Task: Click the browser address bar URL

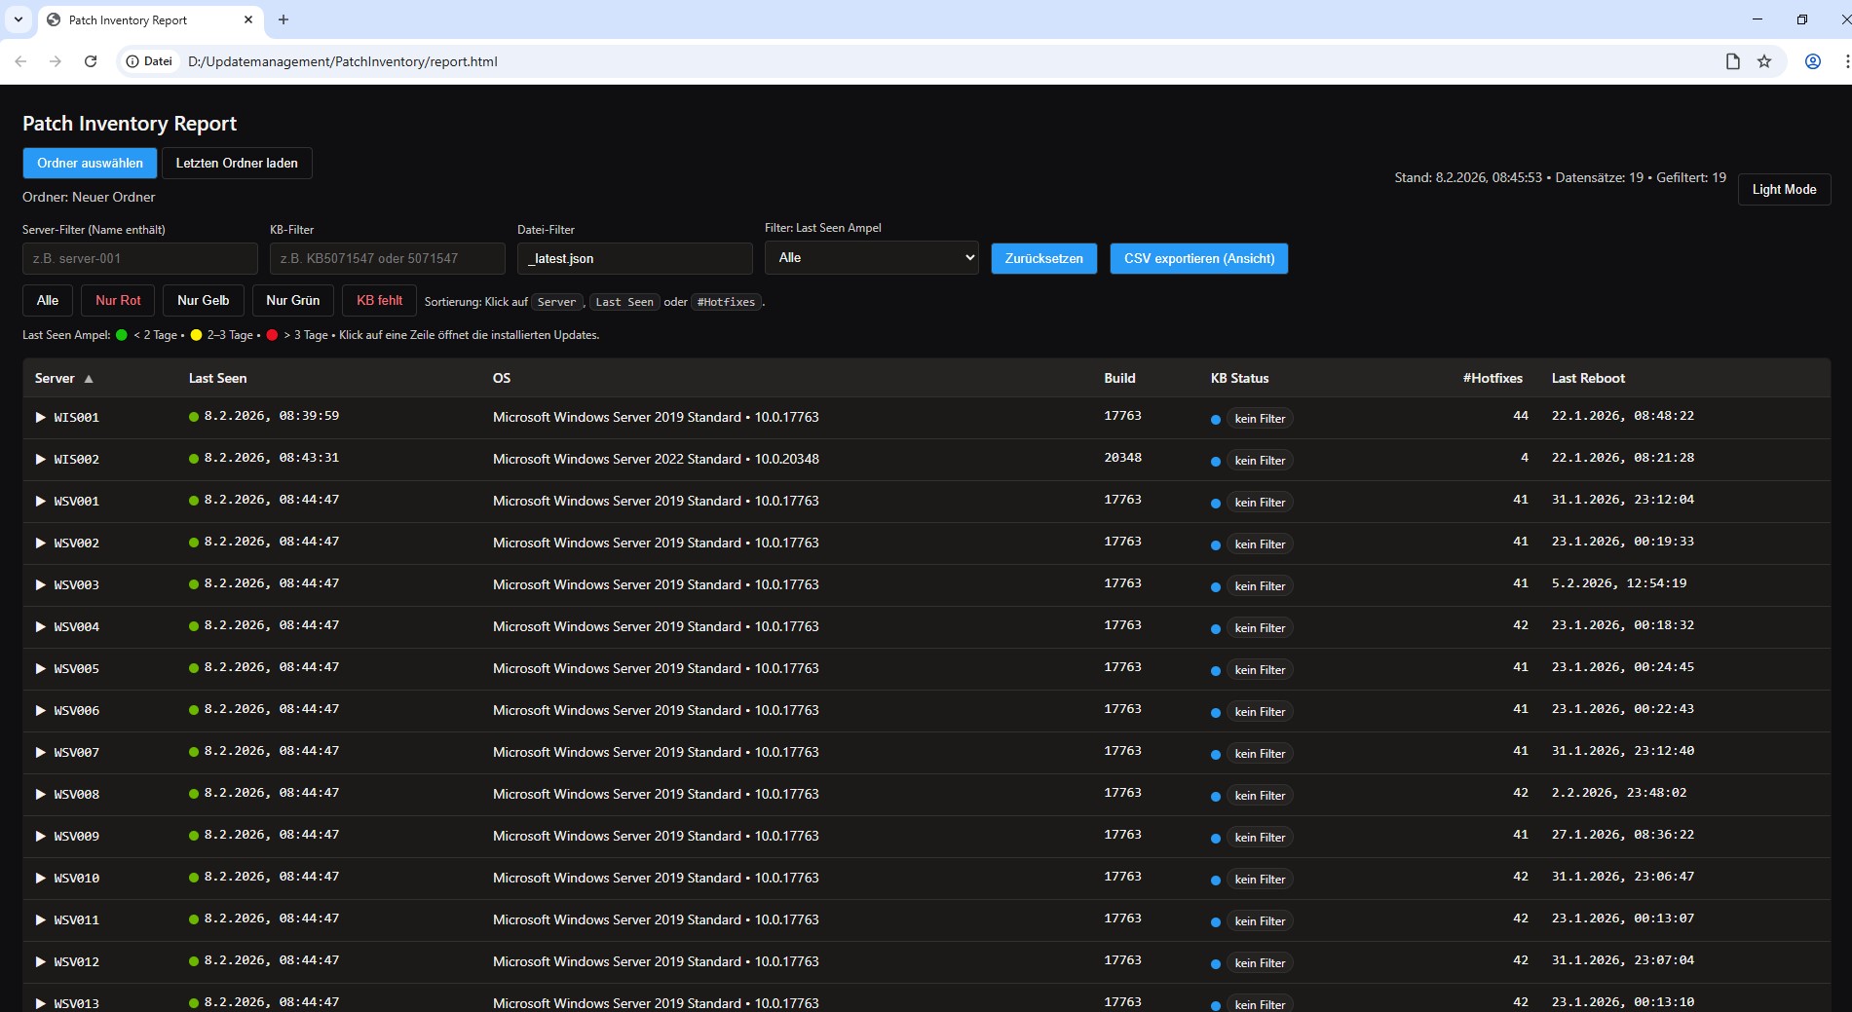Action: pos(342,61)
